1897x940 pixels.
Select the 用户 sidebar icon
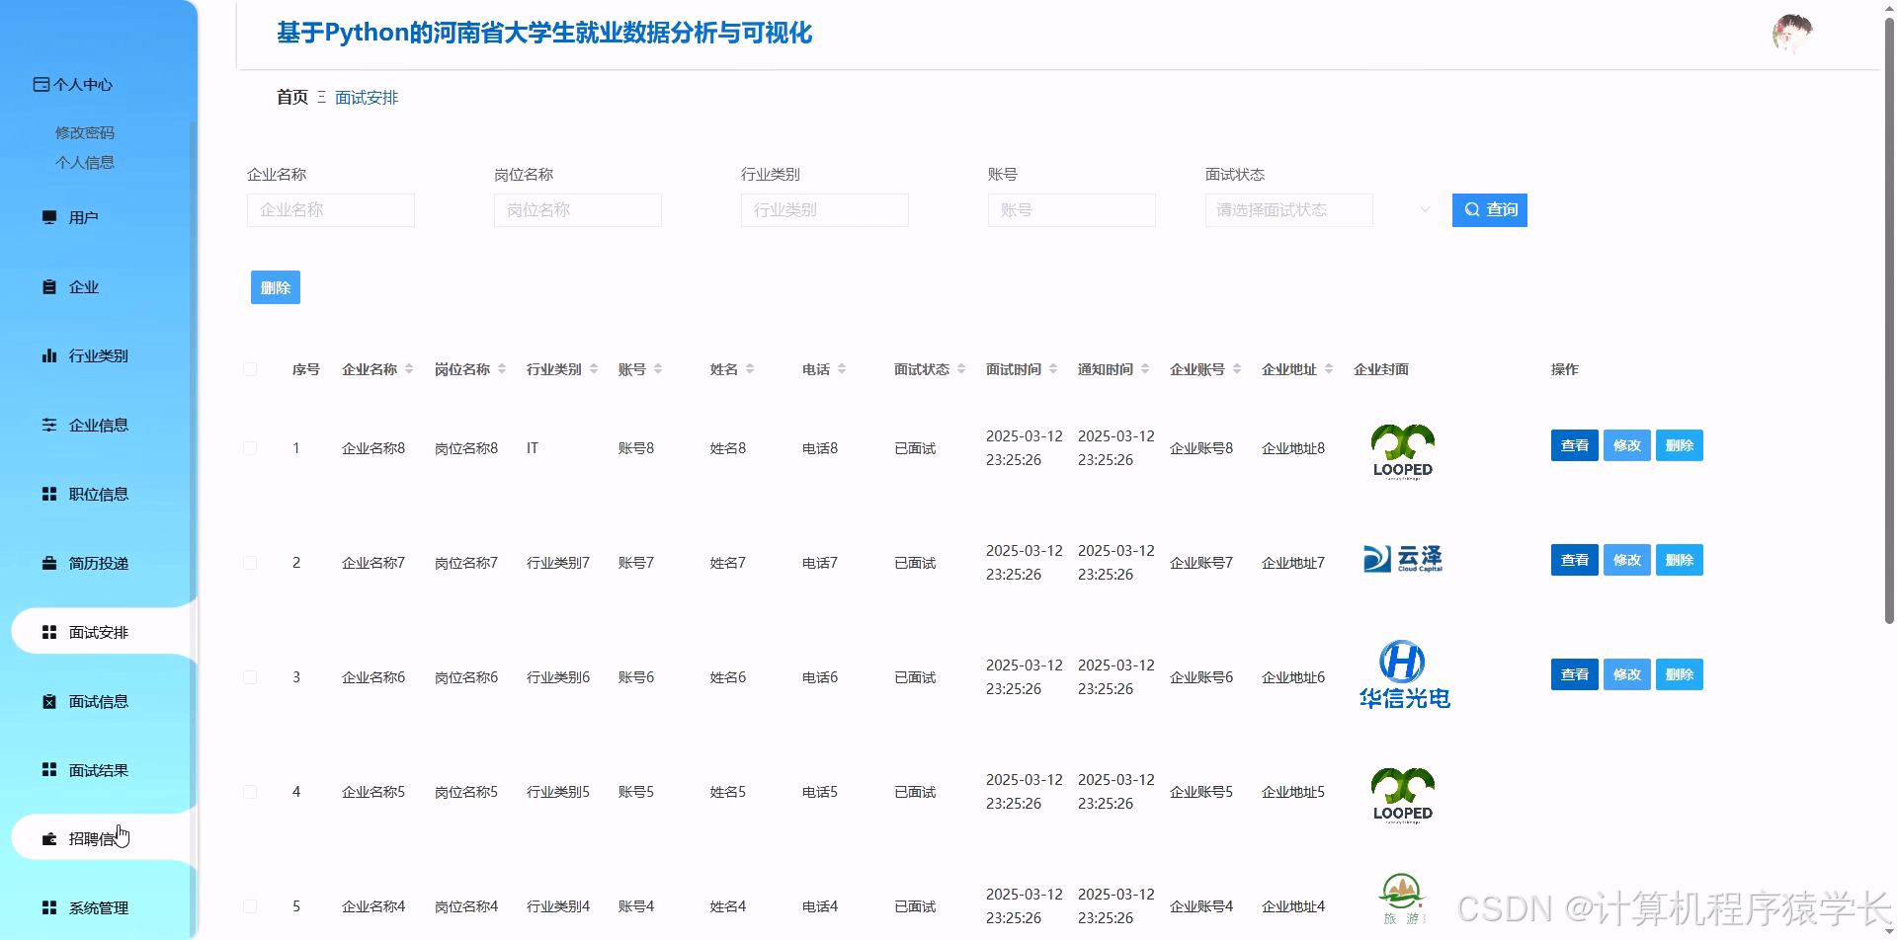[49, 217]
